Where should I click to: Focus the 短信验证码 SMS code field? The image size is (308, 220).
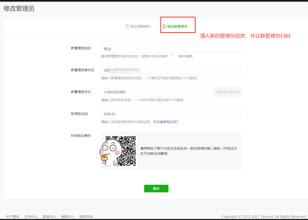tap(171, 114)
